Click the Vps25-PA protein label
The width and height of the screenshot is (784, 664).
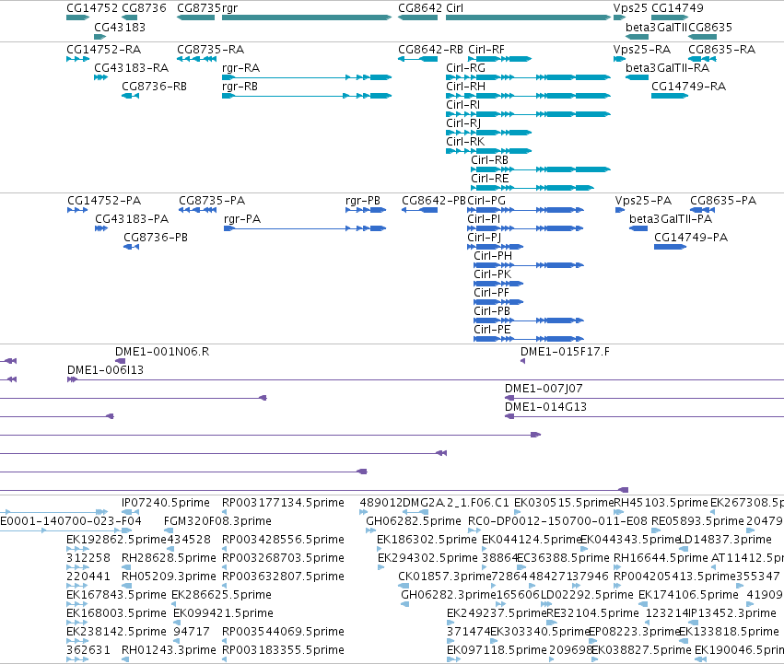[643, 201]
